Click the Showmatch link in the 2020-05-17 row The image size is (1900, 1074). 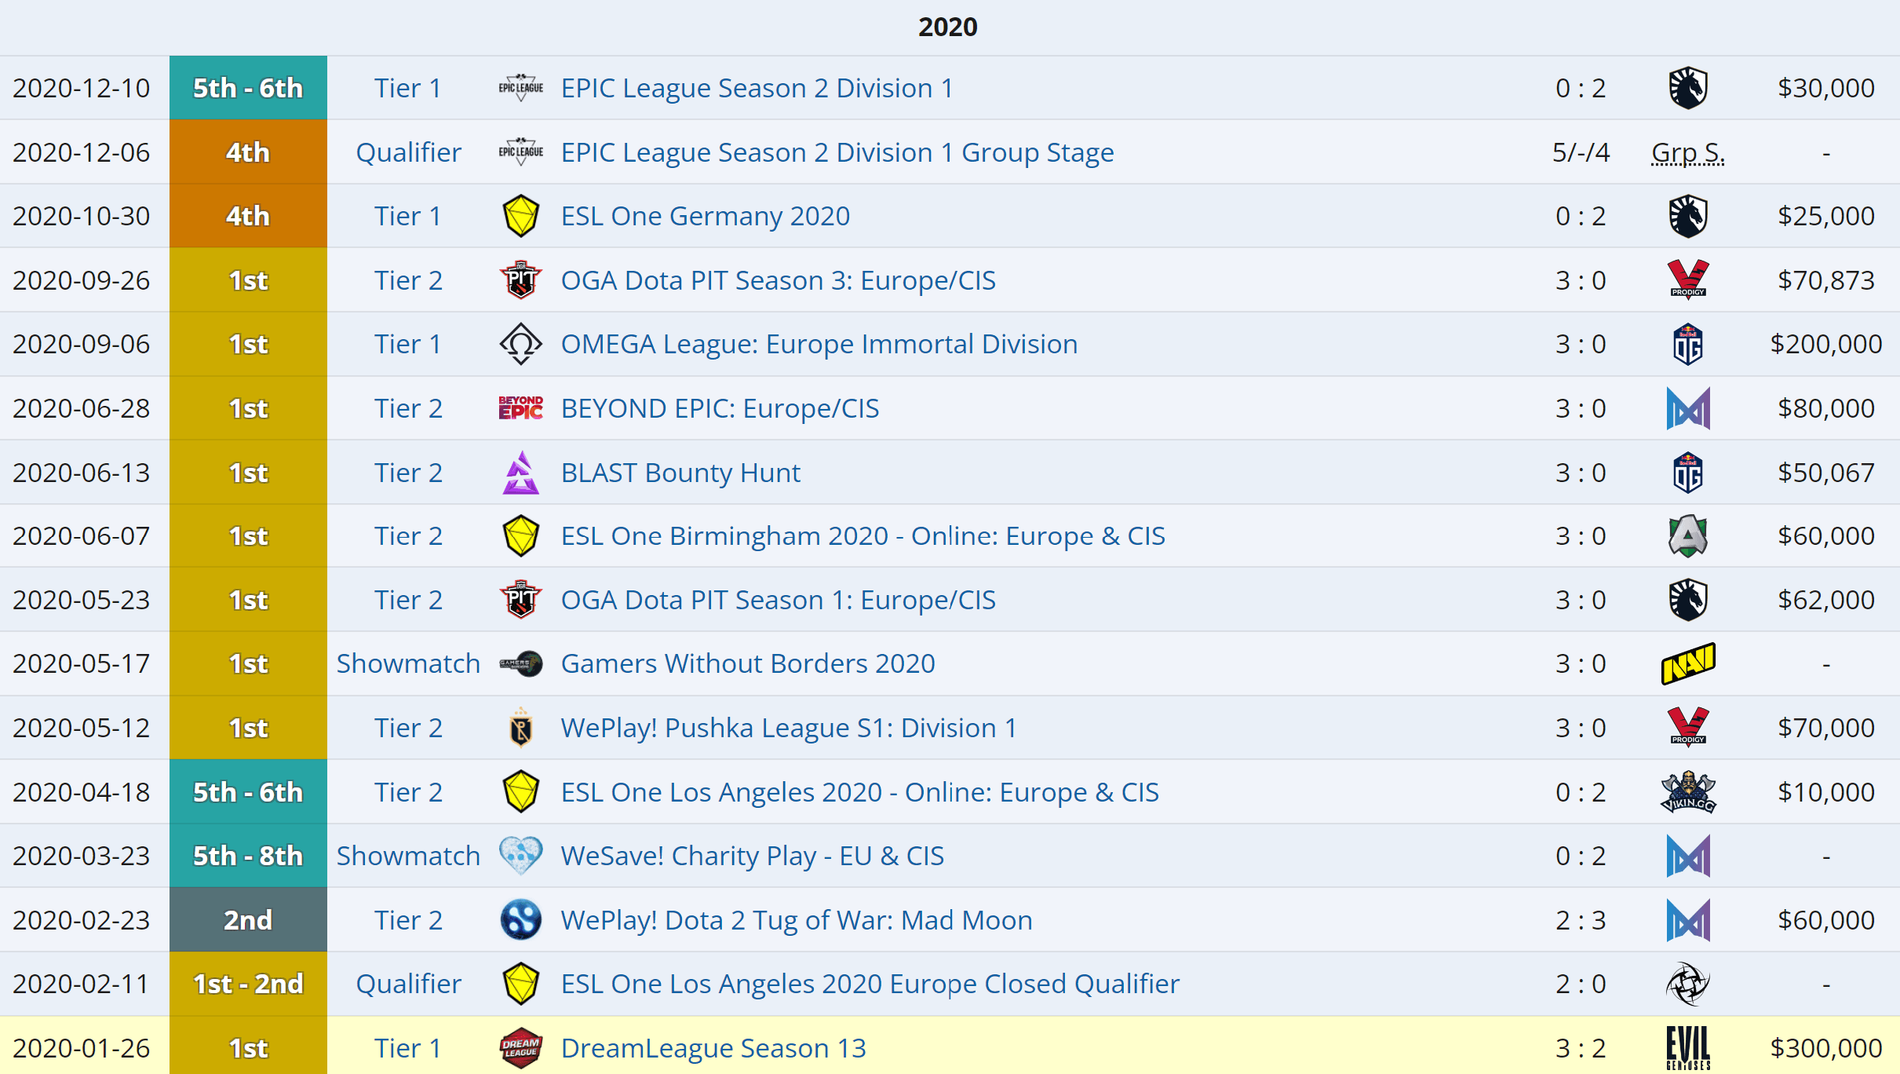point(408,664)
